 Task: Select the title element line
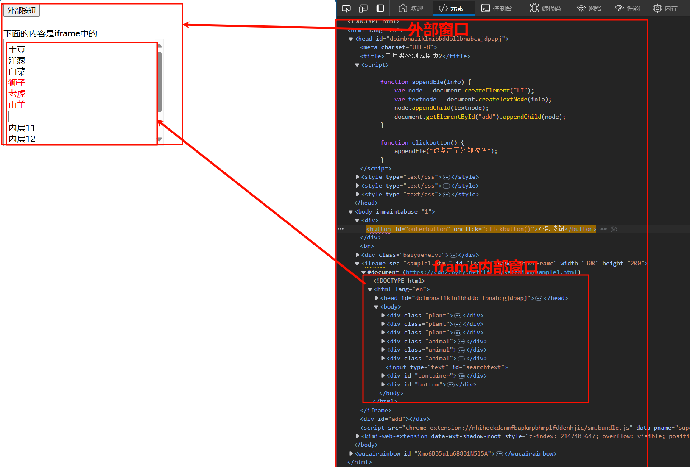(x=415, y=56)
